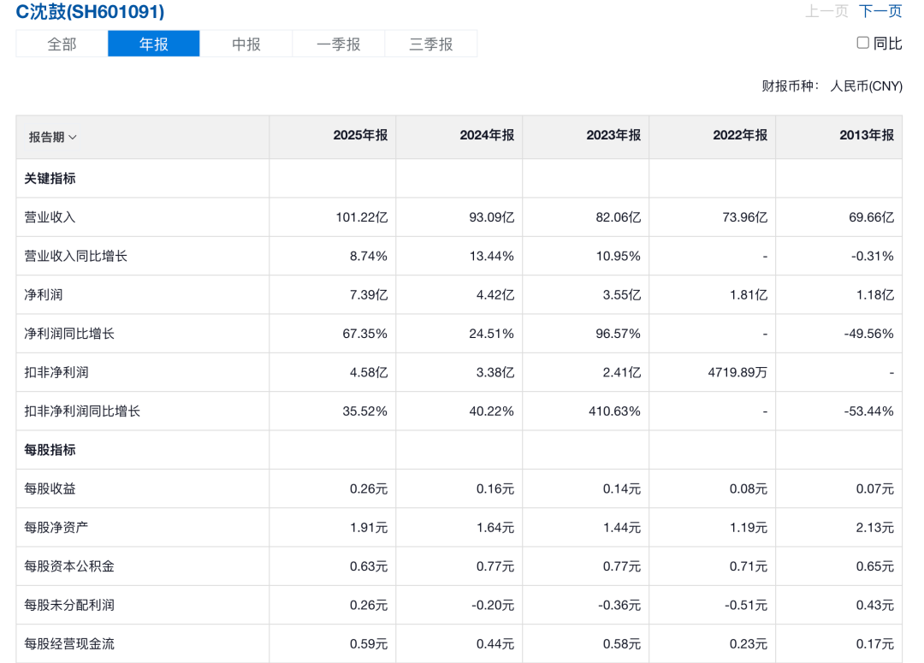Open the 中报 tab
This screenshot has width=924, height=663.
pyautogui.click(x=246, y=44)
